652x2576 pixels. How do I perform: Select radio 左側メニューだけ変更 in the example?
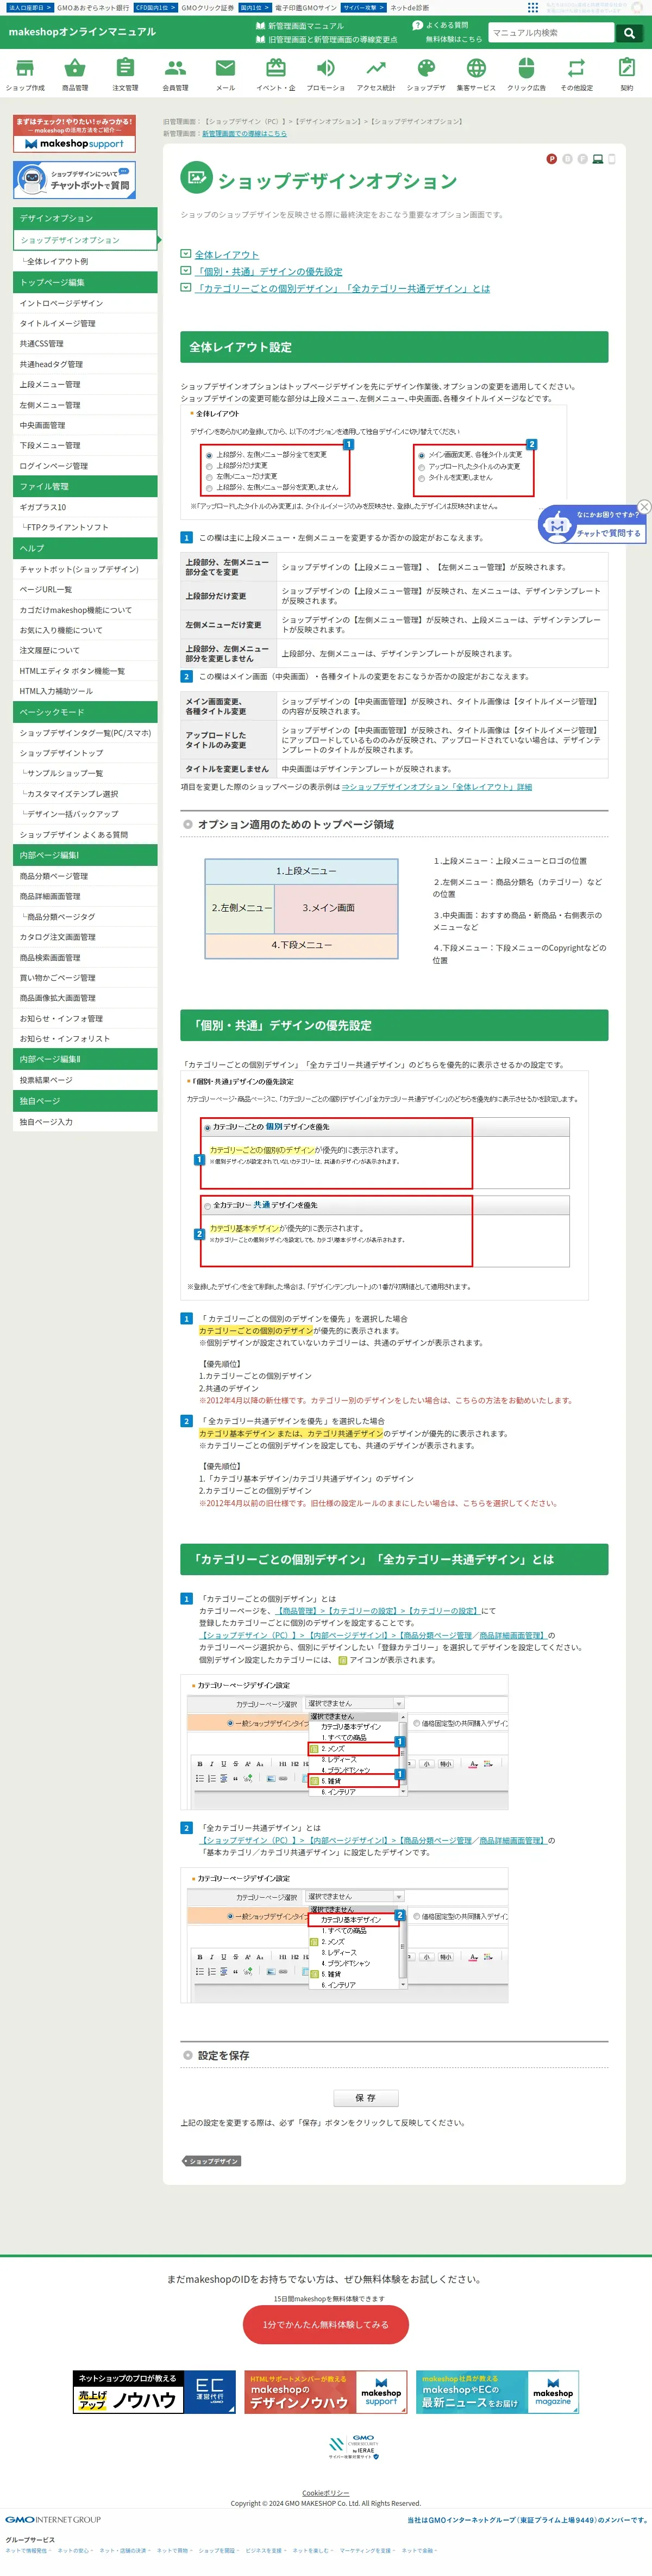coord(209,477)
